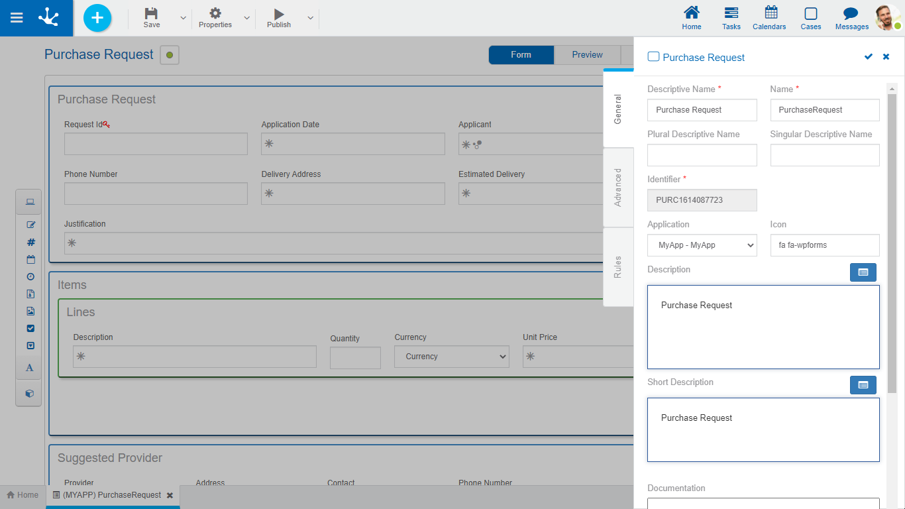905x509 pixels.
Task: Expand the Save options arrow
Action: point(184,18)
